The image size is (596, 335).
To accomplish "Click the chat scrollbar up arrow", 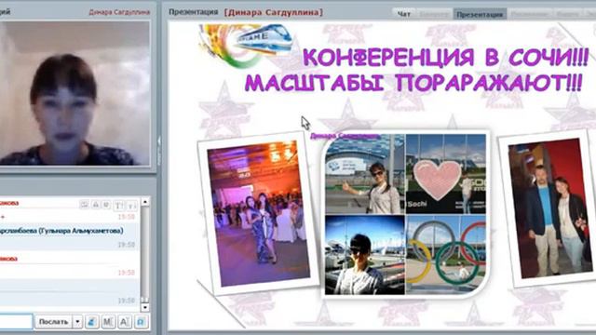I will pyautogui.click(x=145, y=202).
